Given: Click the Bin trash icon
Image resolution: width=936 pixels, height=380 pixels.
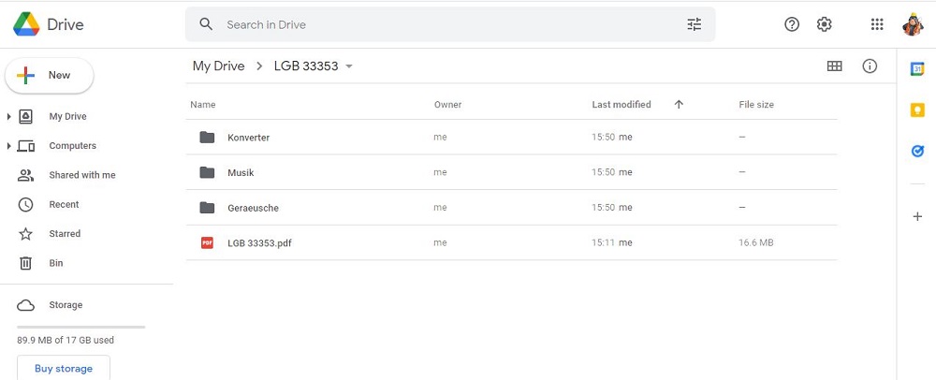Looking at the screenshot, I should (25, 263).
